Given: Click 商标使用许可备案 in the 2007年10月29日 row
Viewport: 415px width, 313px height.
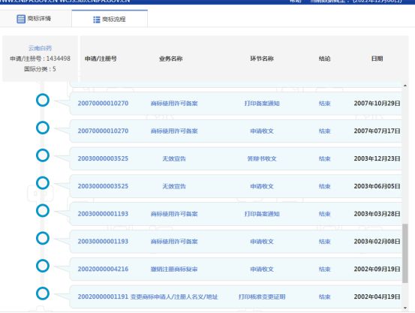Looking at the screenshot, I should [174, 104].
